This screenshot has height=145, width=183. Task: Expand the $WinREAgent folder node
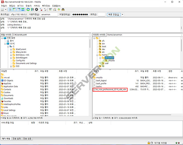11,58
